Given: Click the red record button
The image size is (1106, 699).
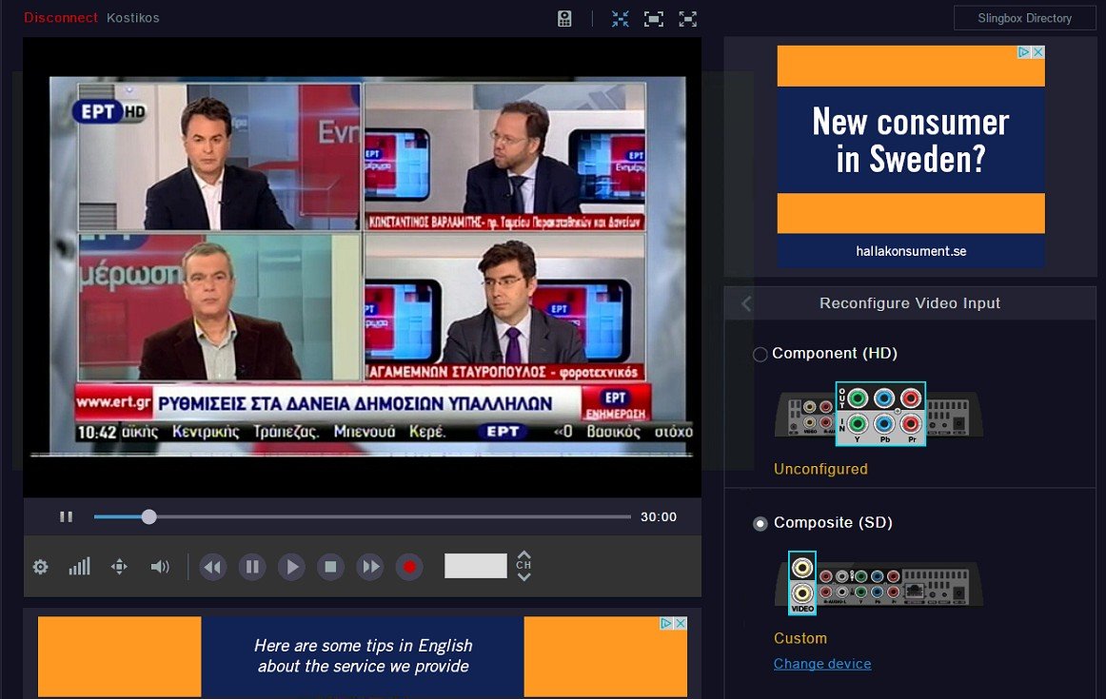Looking at the screenshot, I should point(409,567).
